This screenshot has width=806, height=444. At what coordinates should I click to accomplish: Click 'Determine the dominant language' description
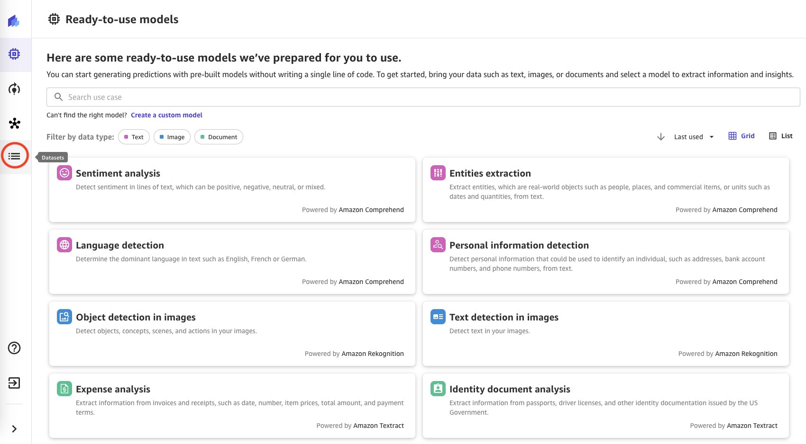point(191,259)
